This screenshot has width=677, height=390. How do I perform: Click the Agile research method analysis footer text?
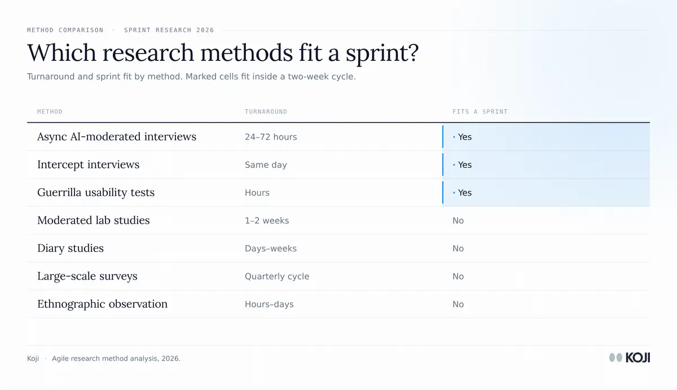tap(116, 358)
